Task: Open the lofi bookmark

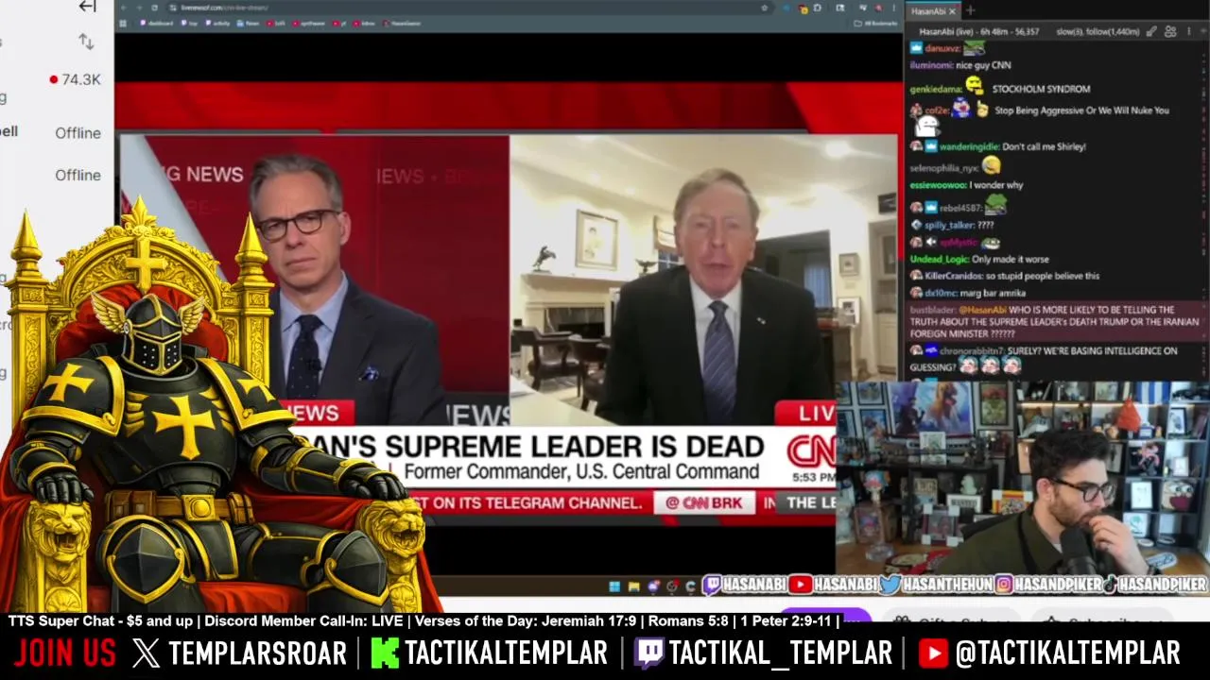Action: pos(276,23)
